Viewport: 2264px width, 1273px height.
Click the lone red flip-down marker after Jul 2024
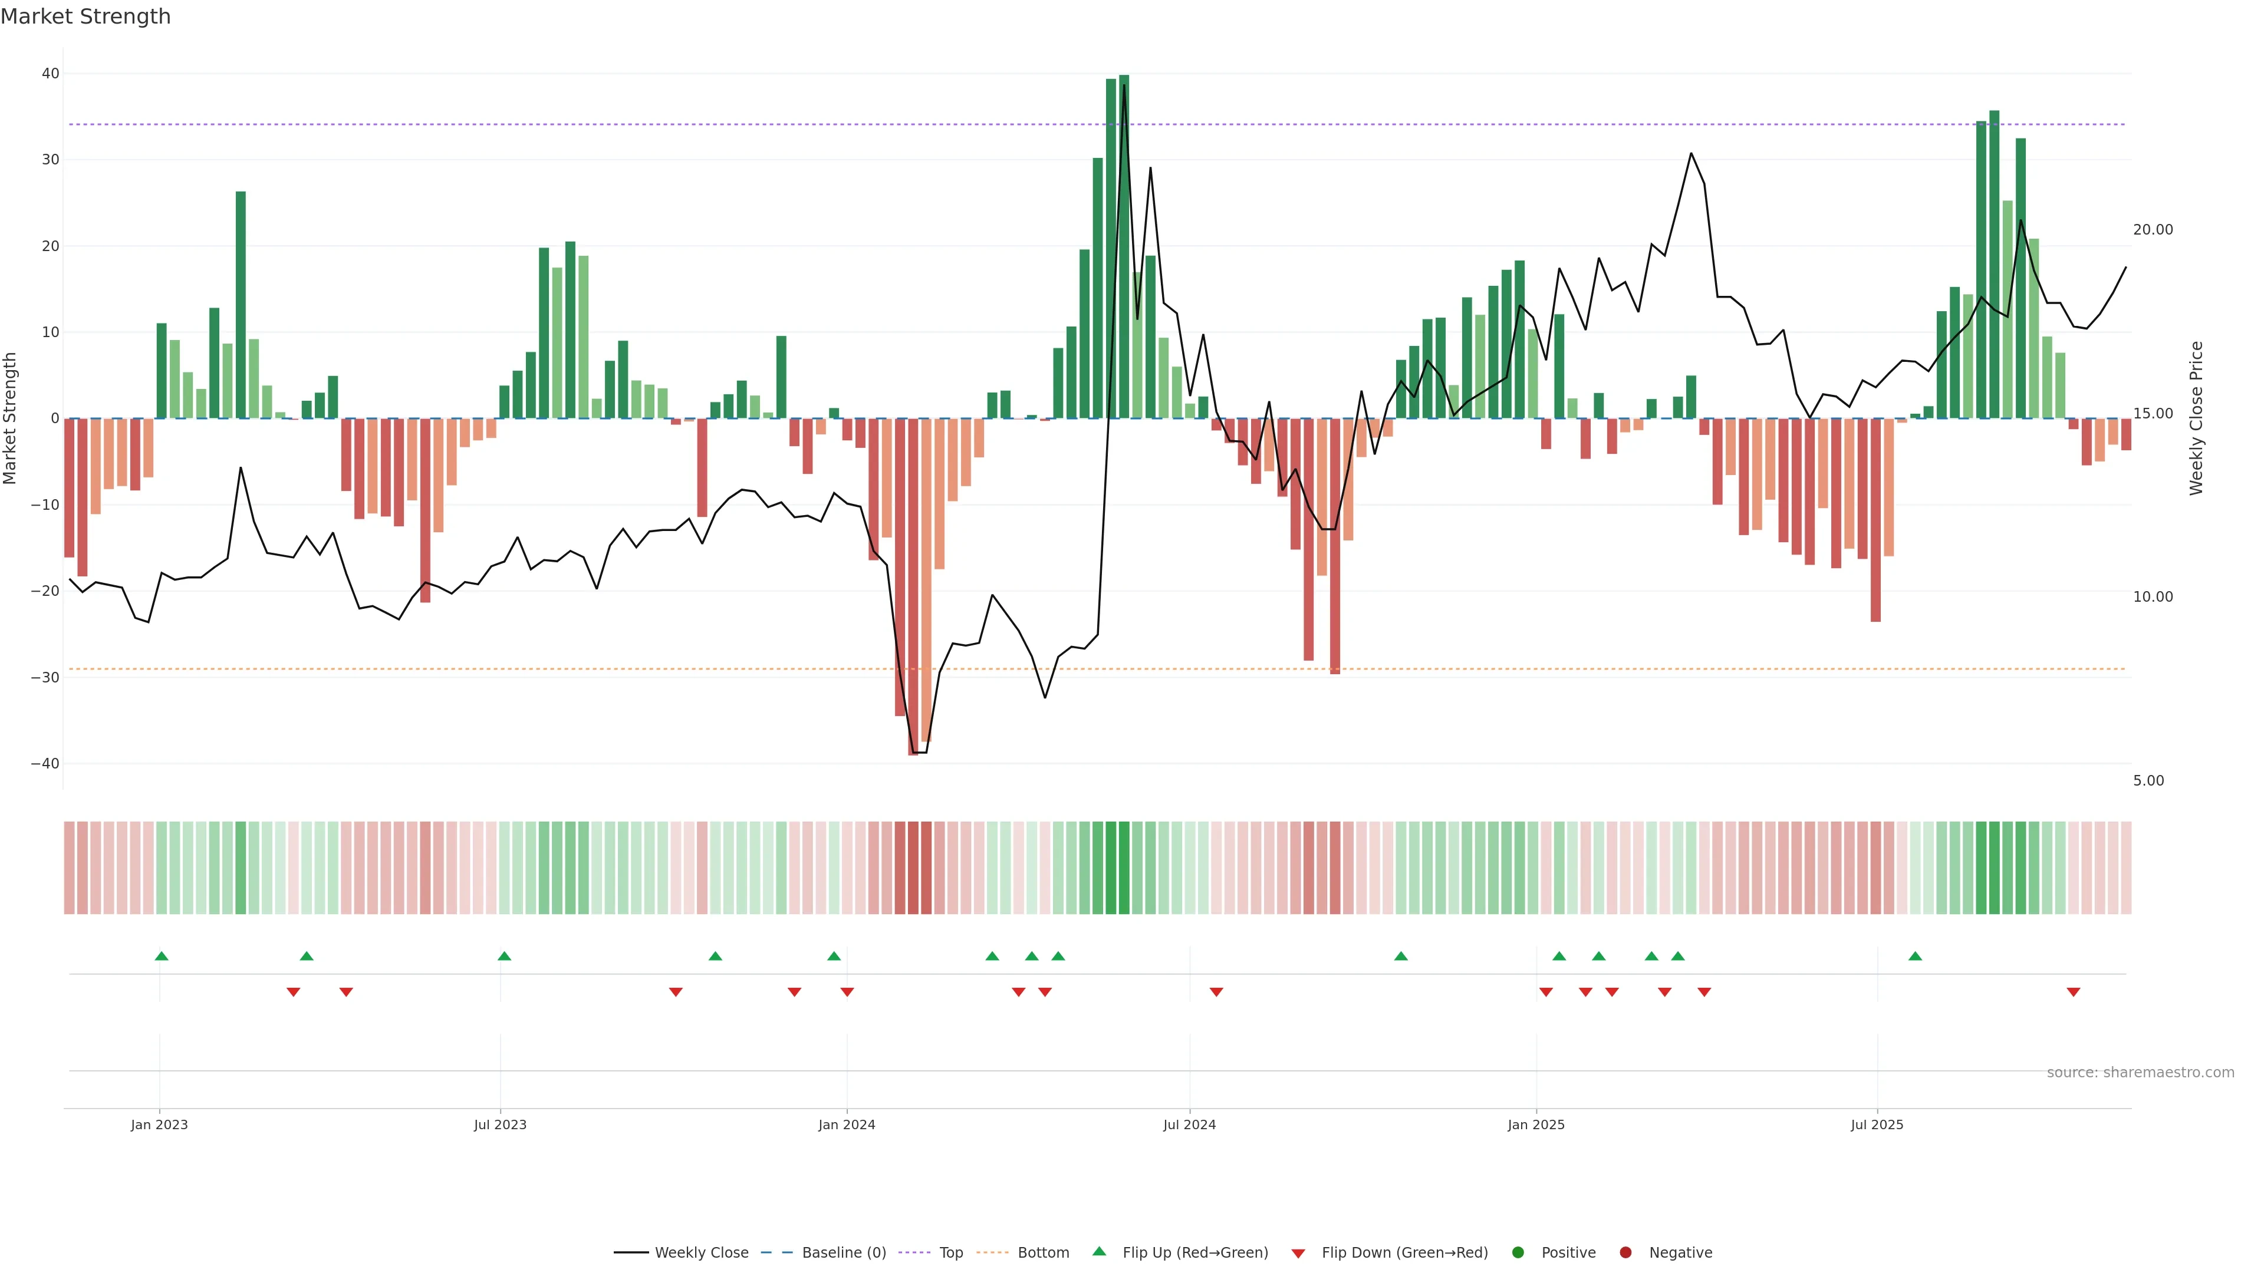coord(1216,992)
